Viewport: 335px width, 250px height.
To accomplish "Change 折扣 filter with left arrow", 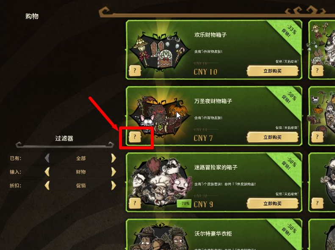I will 47,185.
